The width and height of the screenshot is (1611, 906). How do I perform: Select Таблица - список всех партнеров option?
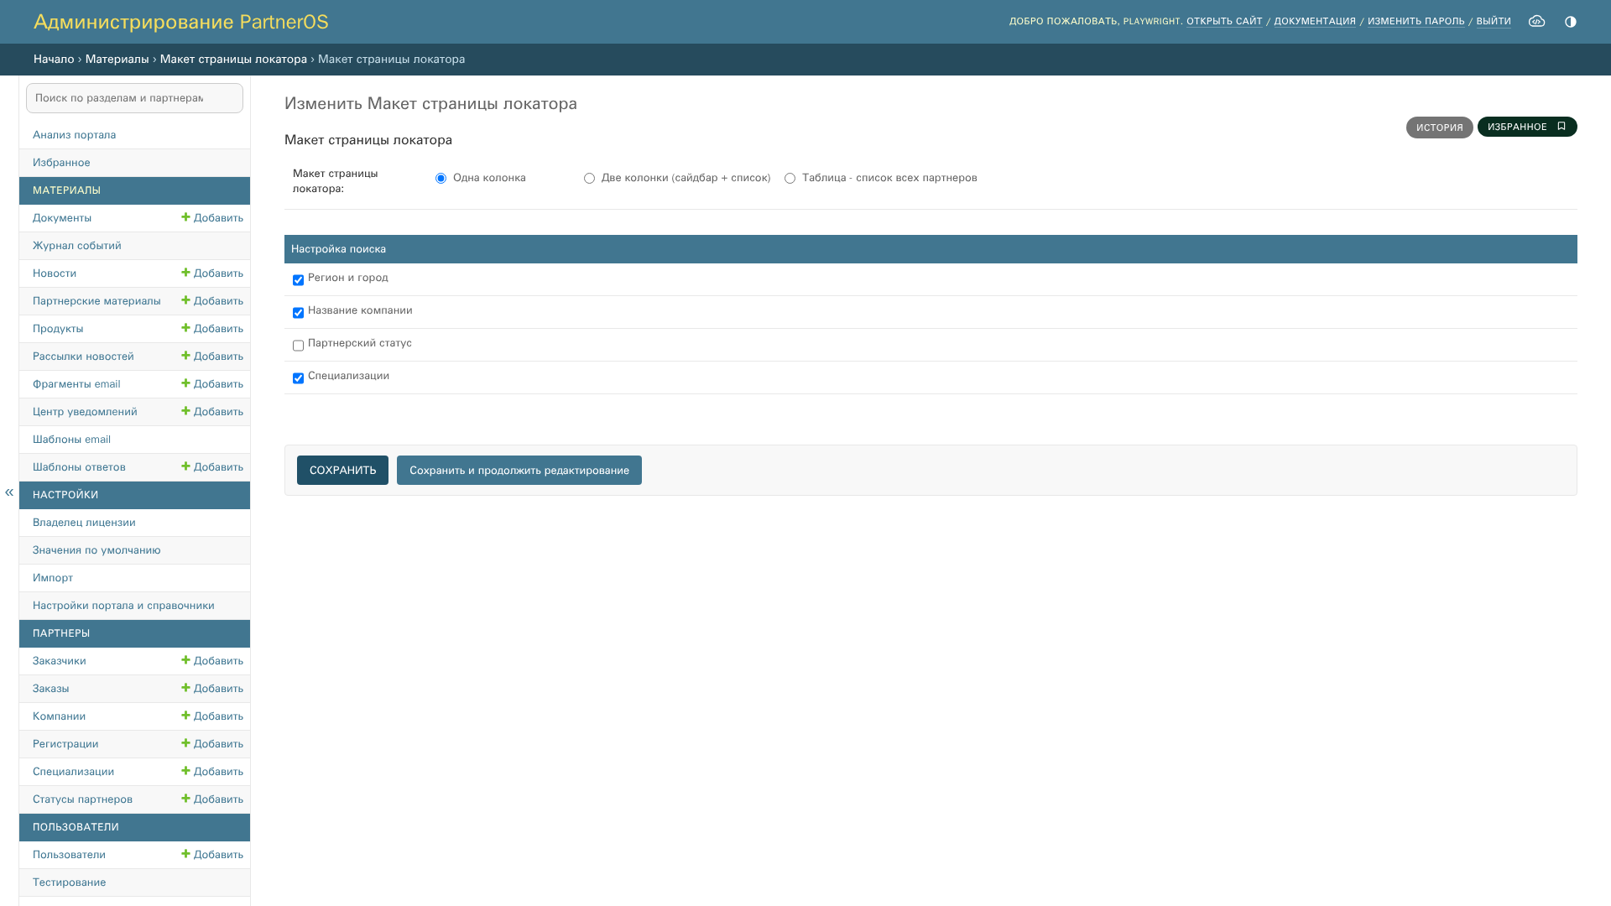coord(790,178)
